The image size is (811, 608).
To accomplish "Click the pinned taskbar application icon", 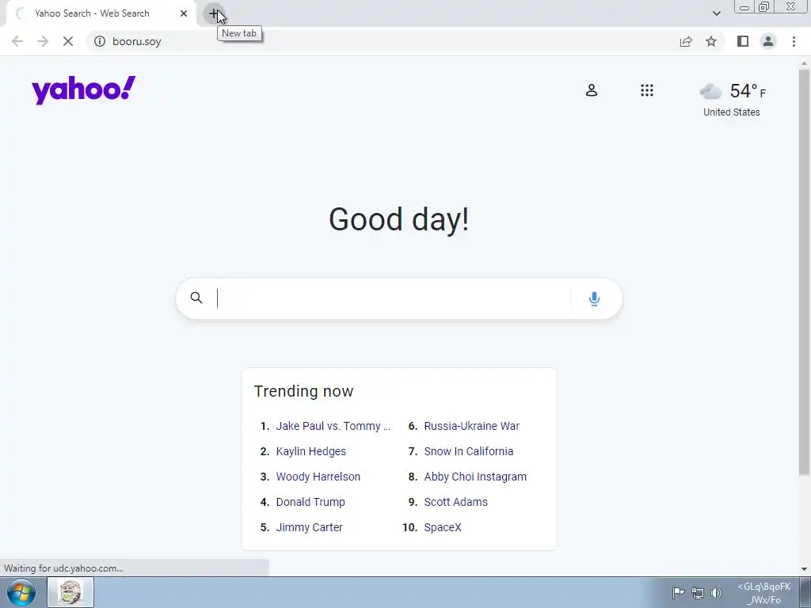I will pyautogui.click(x=70, y=592).
